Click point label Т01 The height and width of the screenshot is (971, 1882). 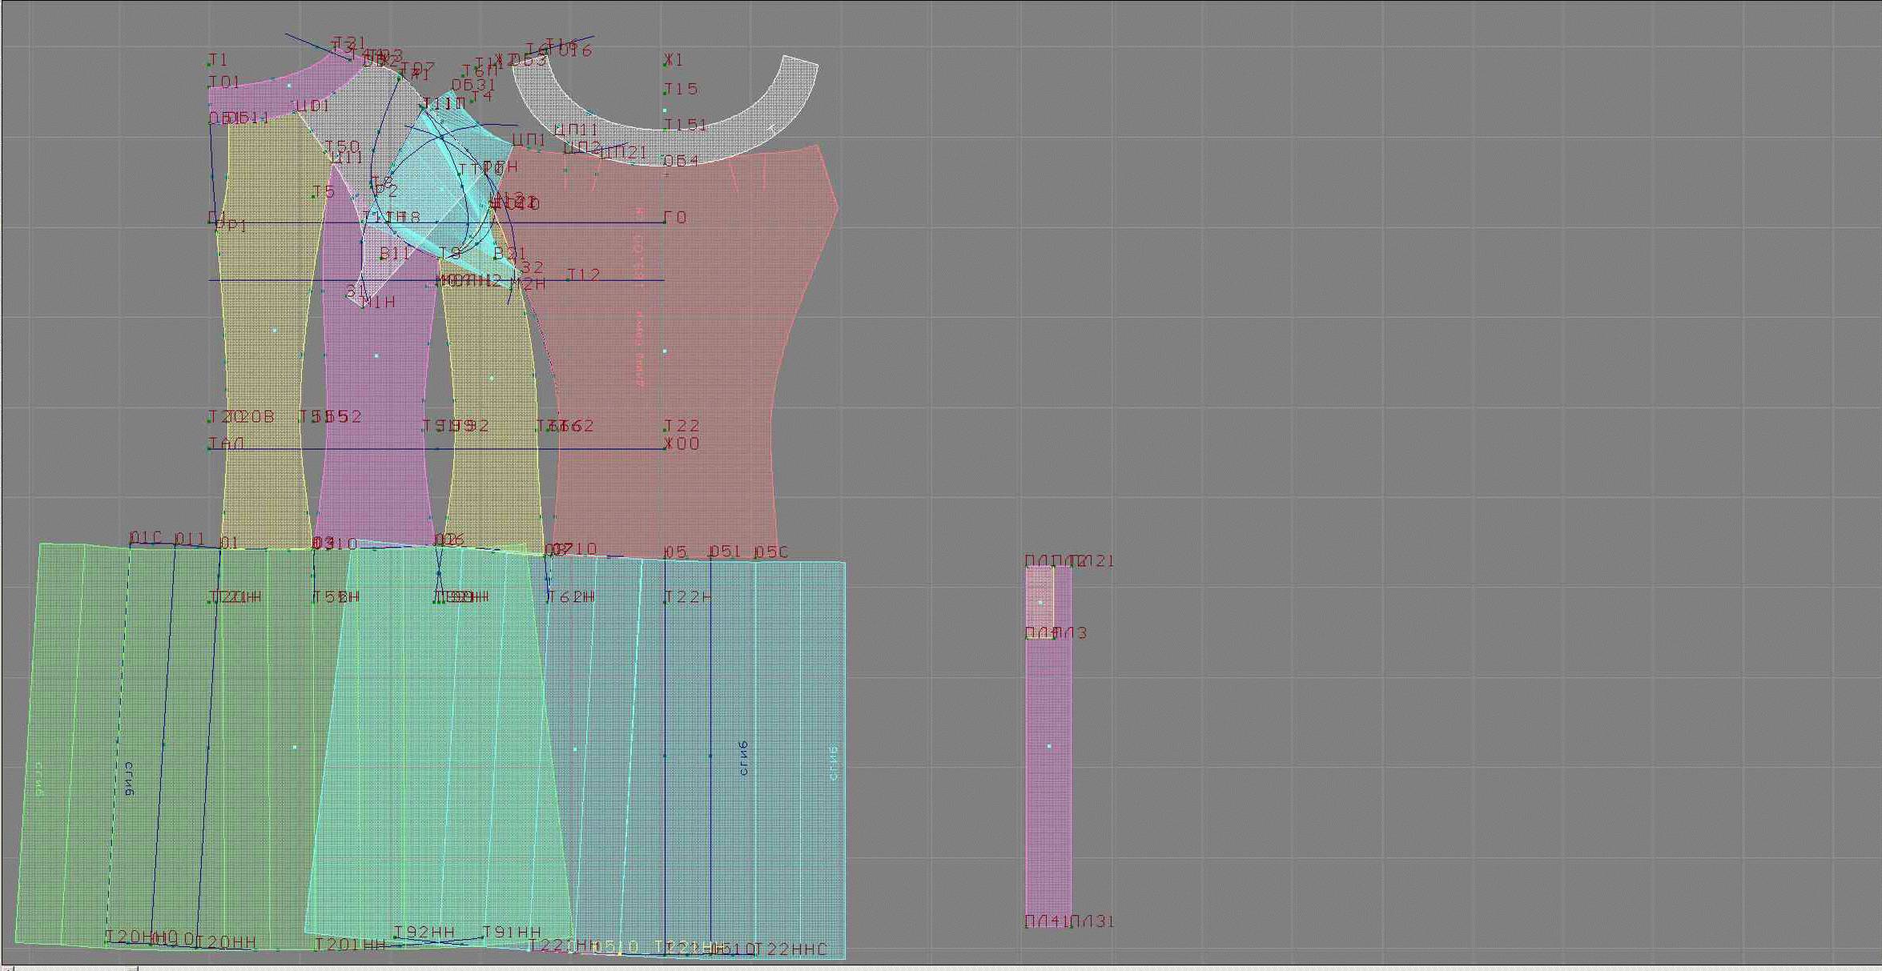[224, 82]
